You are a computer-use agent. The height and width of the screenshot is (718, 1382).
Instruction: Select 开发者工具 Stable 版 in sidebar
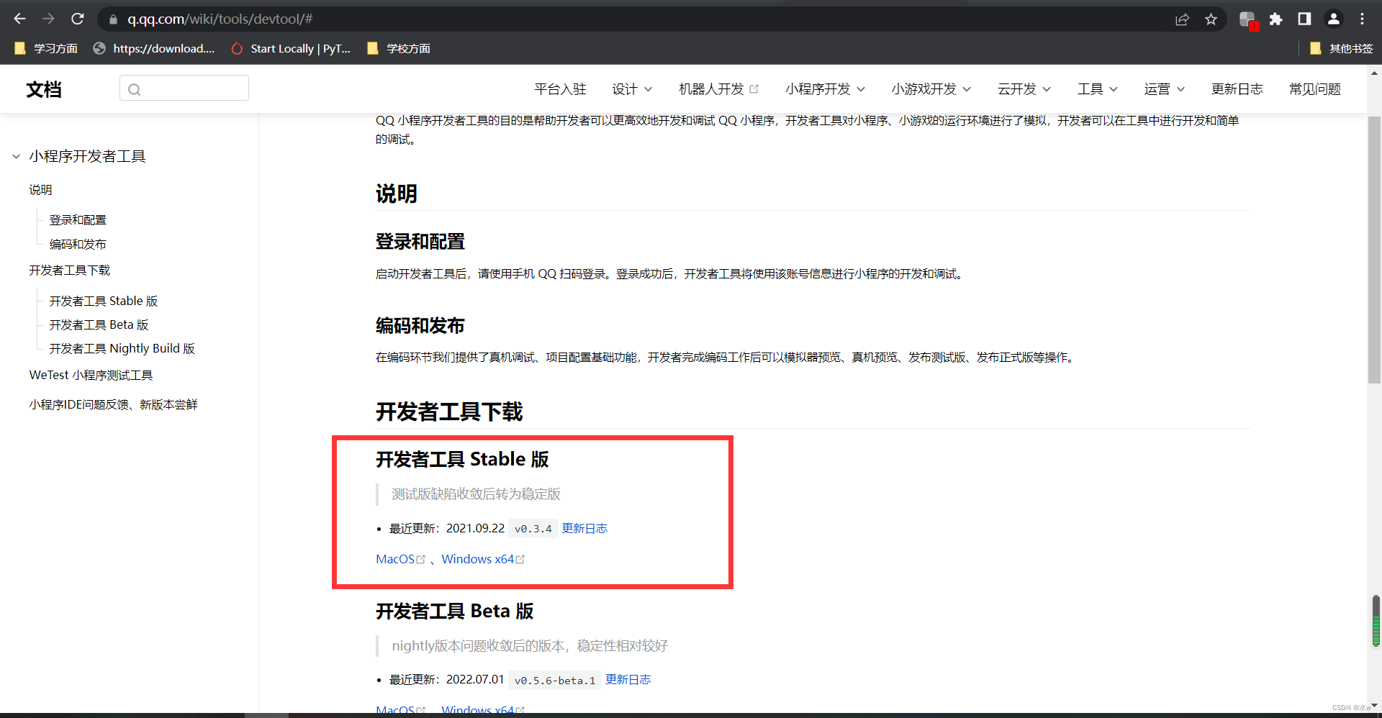click(x=104, y=301)
